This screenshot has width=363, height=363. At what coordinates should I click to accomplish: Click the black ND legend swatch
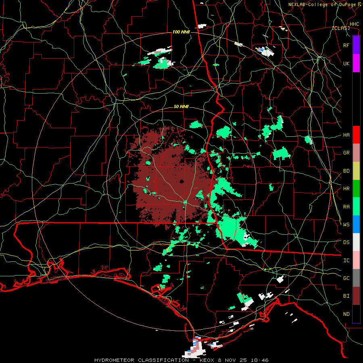356,314
